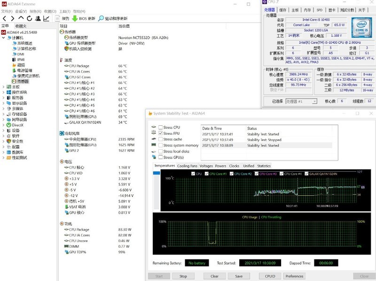
Task: Click the Preferences button
Action: pos(294,276)
